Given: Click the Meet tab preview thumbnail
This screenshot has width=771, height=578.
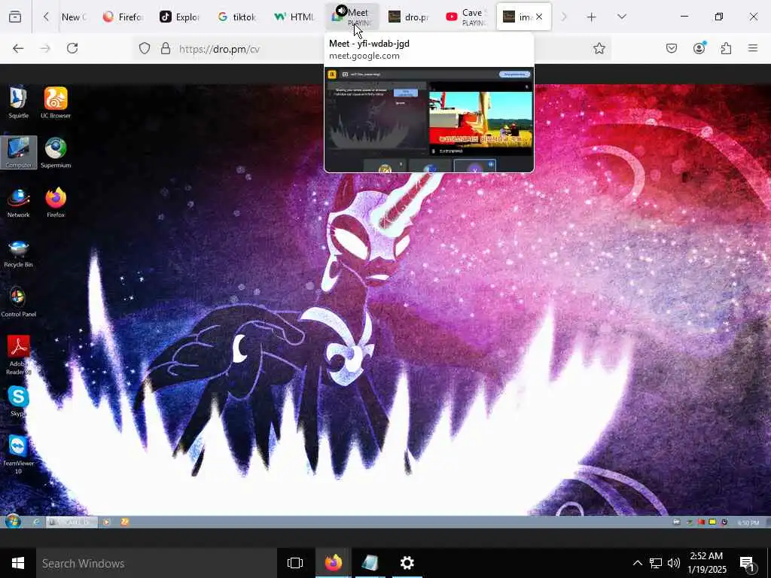Looking at the screenshot, I should coord(428,120).
